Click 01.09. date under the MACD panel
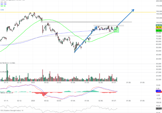Screen dimensions: 162x113 (142, 101)
